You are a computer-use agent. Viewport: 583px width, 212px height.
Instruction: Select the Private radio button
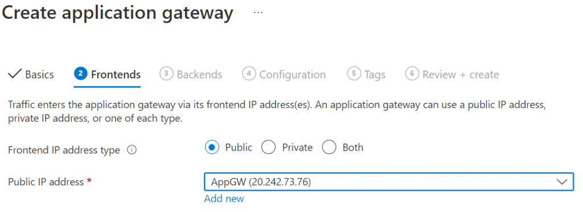click(269, 147)
